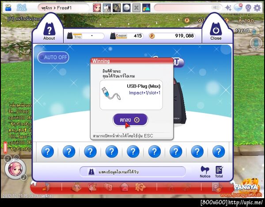The width and height of the screenshot is (265, 207).
Task: Toggle Chat Mode in top bar
Action: click(22, 8)
